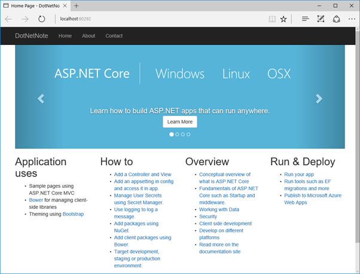Go to previous carousel slide arrow

(x=41, y=99)
